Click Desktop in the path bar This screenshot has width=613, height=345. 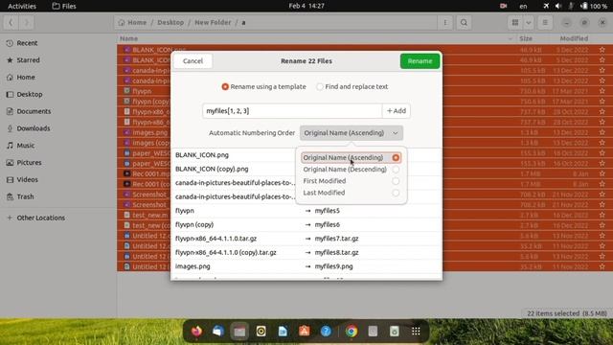[x=170, y=23]
